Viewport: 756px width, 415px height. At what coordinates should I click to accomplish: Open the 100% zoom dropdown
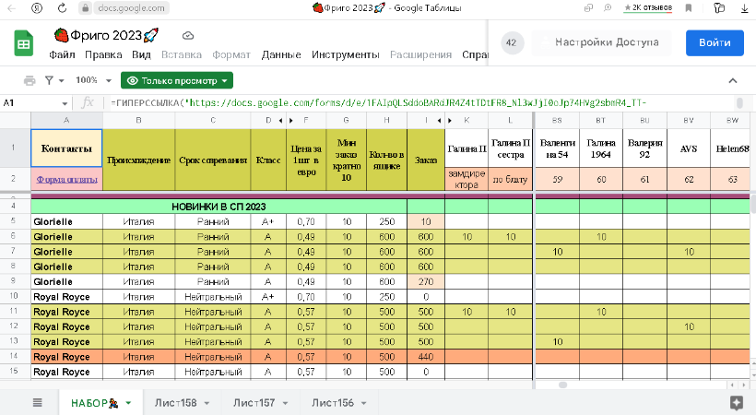click(93, 80)
